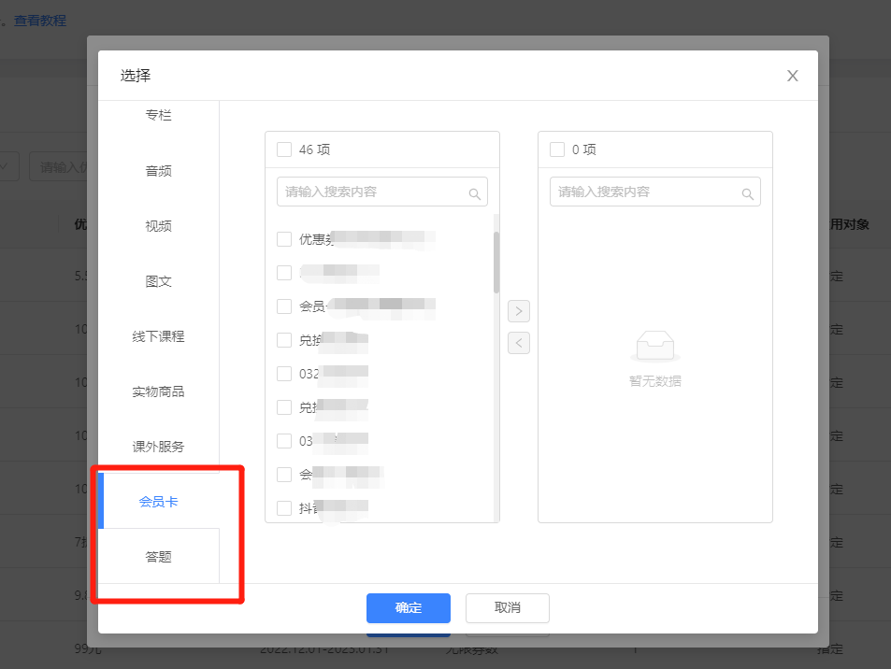Viewport: 891px width, 669px height.
Task: Click the right arrow to move selected items
Action: (x=519, y=311)
